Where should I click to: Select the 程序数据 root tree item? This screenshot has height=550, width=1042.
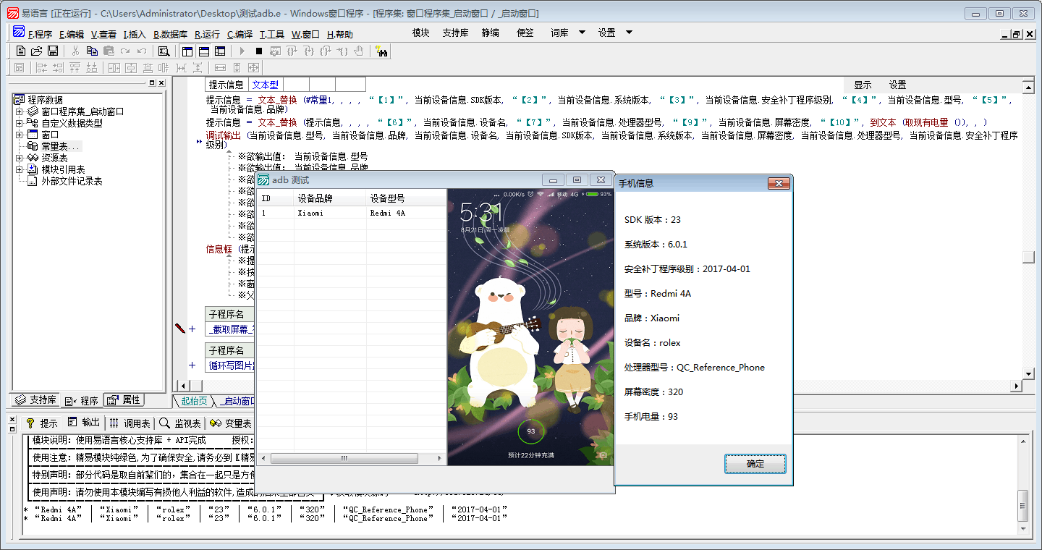(45, 100)
